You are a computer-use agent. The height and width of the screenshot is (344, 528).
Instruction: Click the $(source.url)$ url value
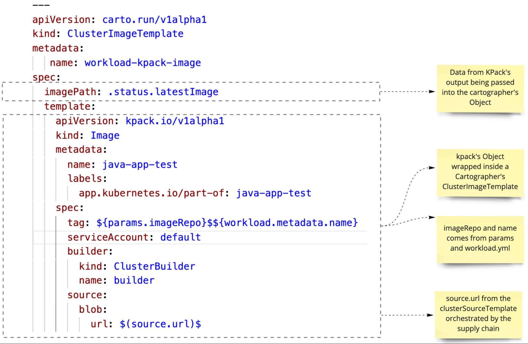(x=160, y=324)
